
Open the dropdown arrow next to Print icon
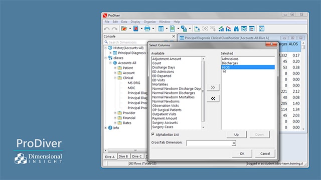(x=153, y=29)
